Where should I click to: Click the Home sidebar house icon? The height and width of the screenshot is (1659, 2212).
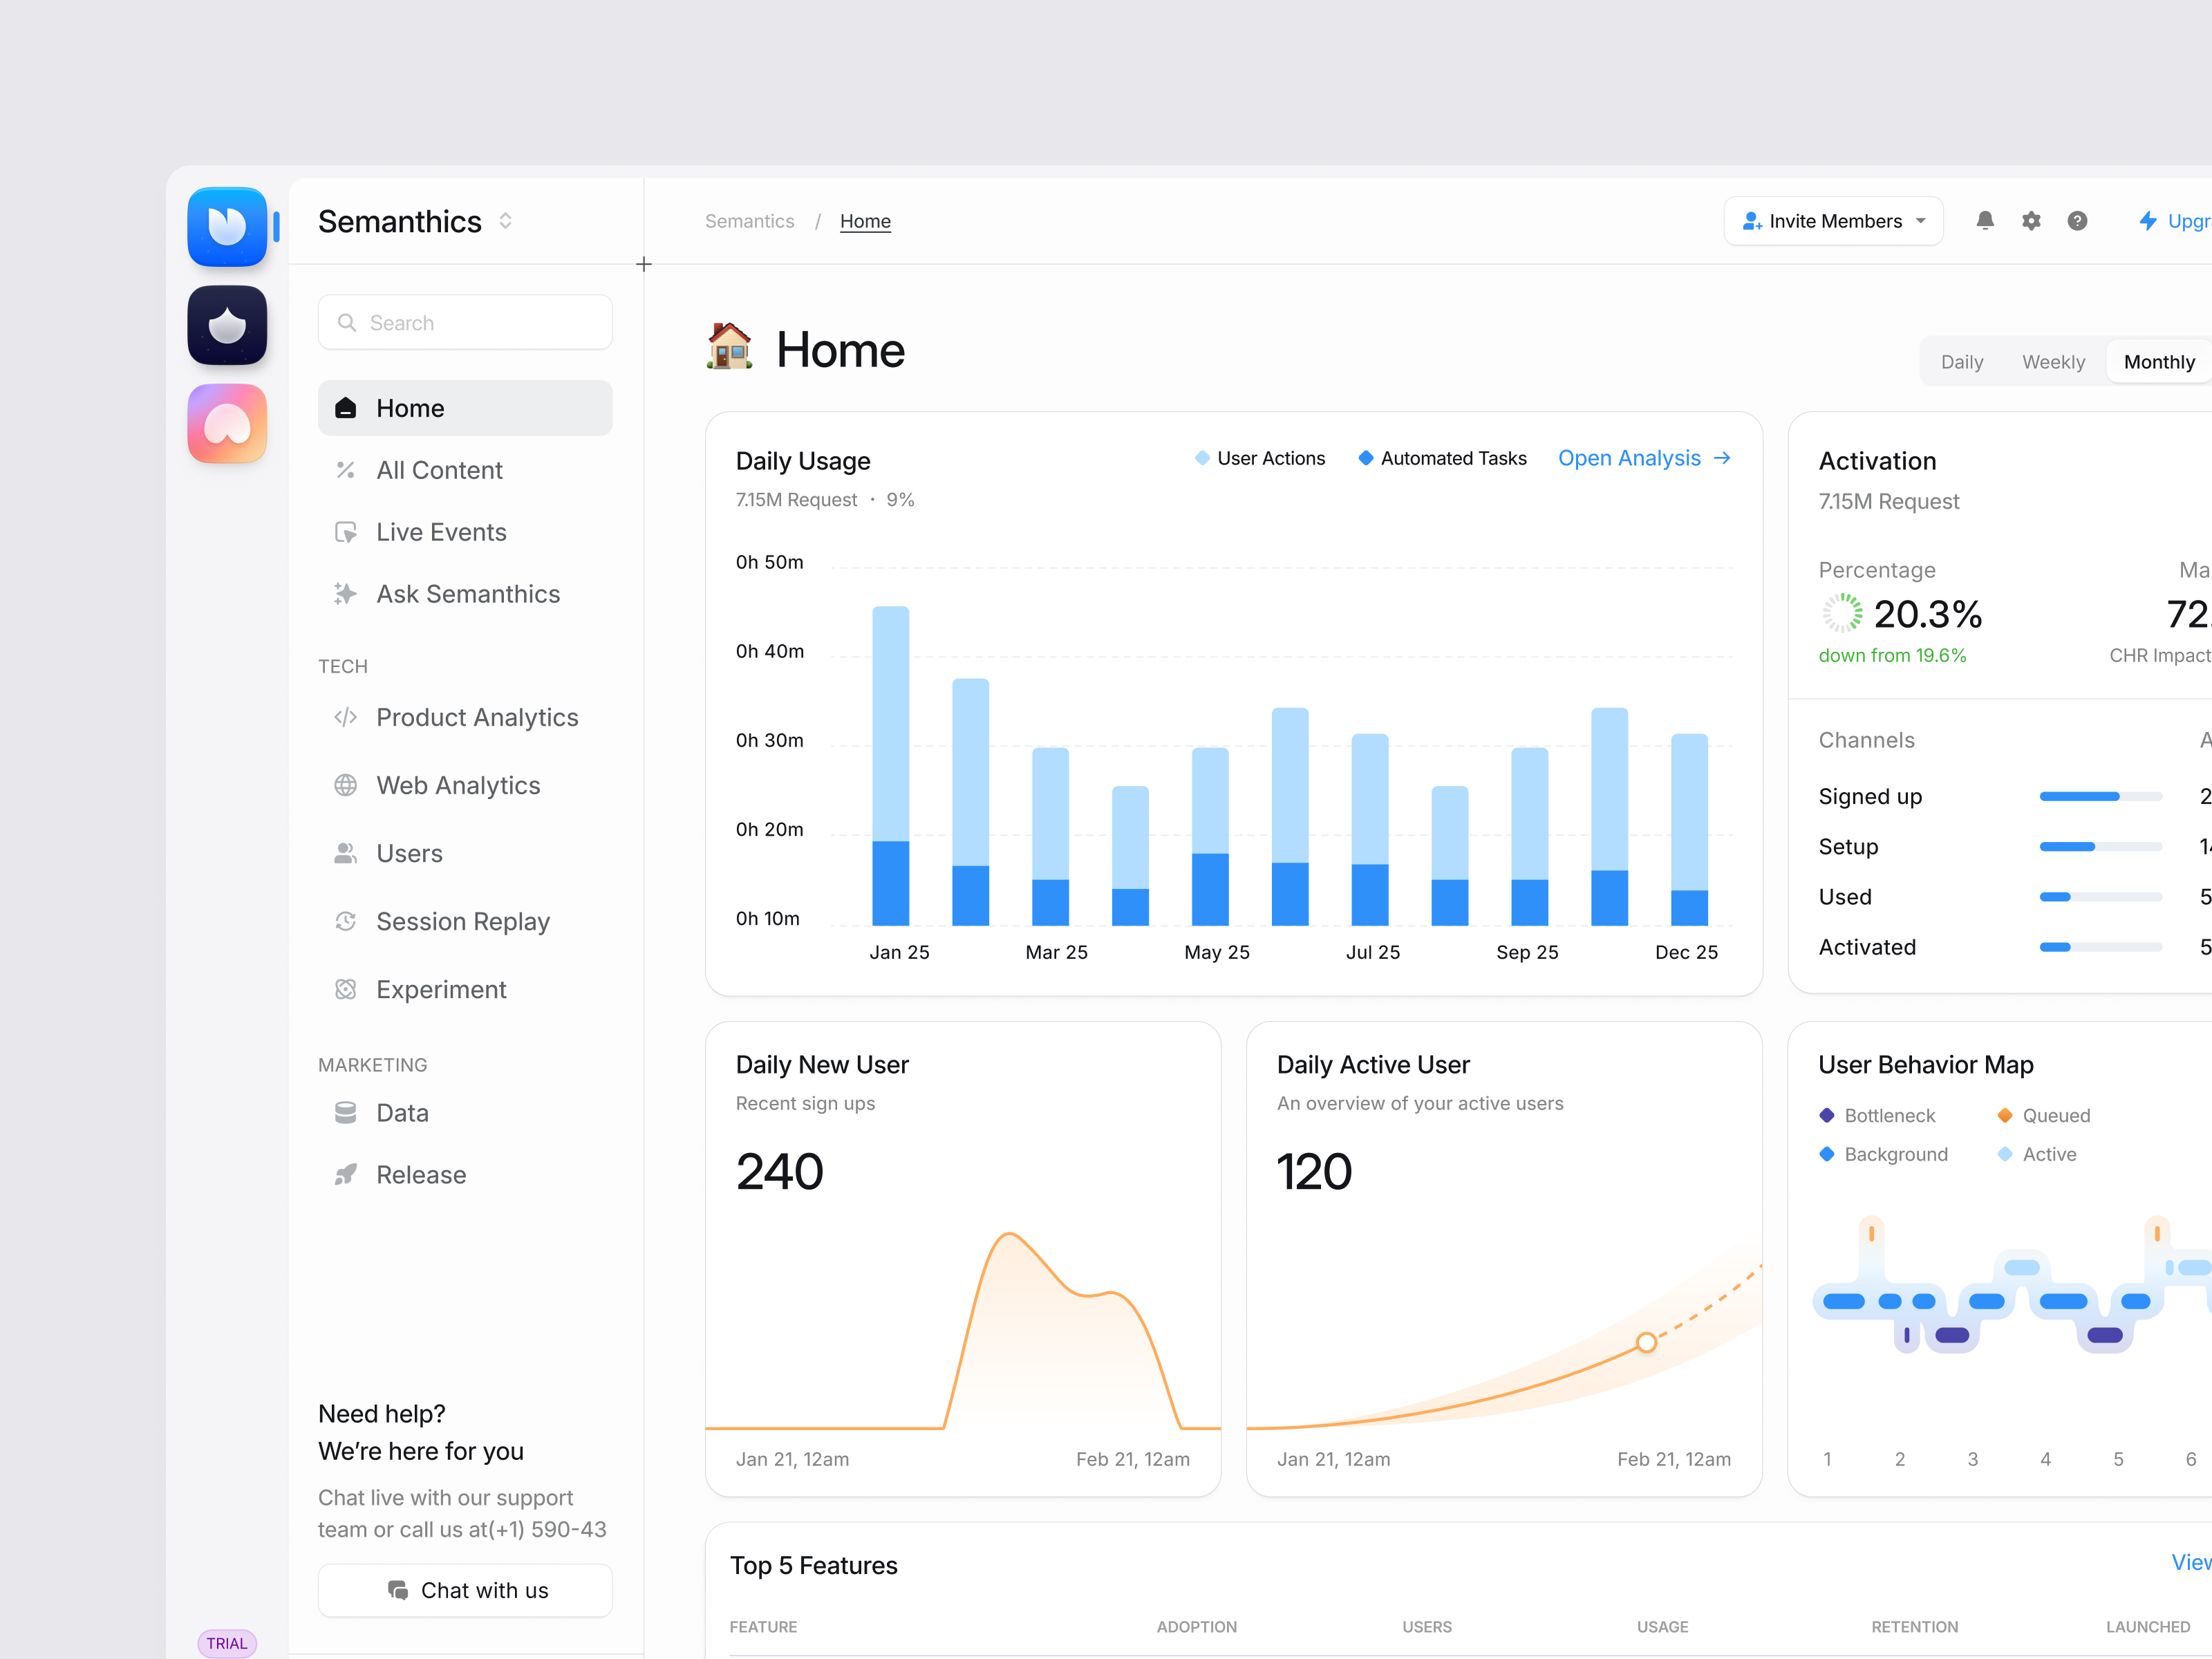(346, 408)
